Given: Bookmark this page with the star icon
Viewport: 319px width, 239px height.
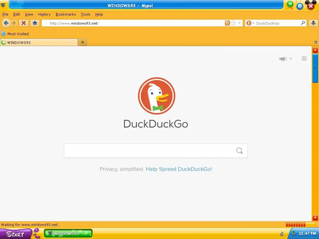Looking at the screenshot, I should pyautogui.click(x=233, y=23).
